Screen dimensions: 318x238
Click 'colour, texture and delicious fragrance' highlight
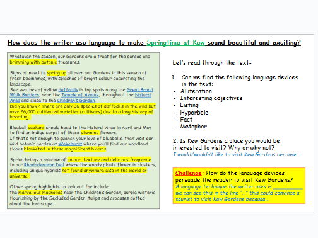(109, 159)
